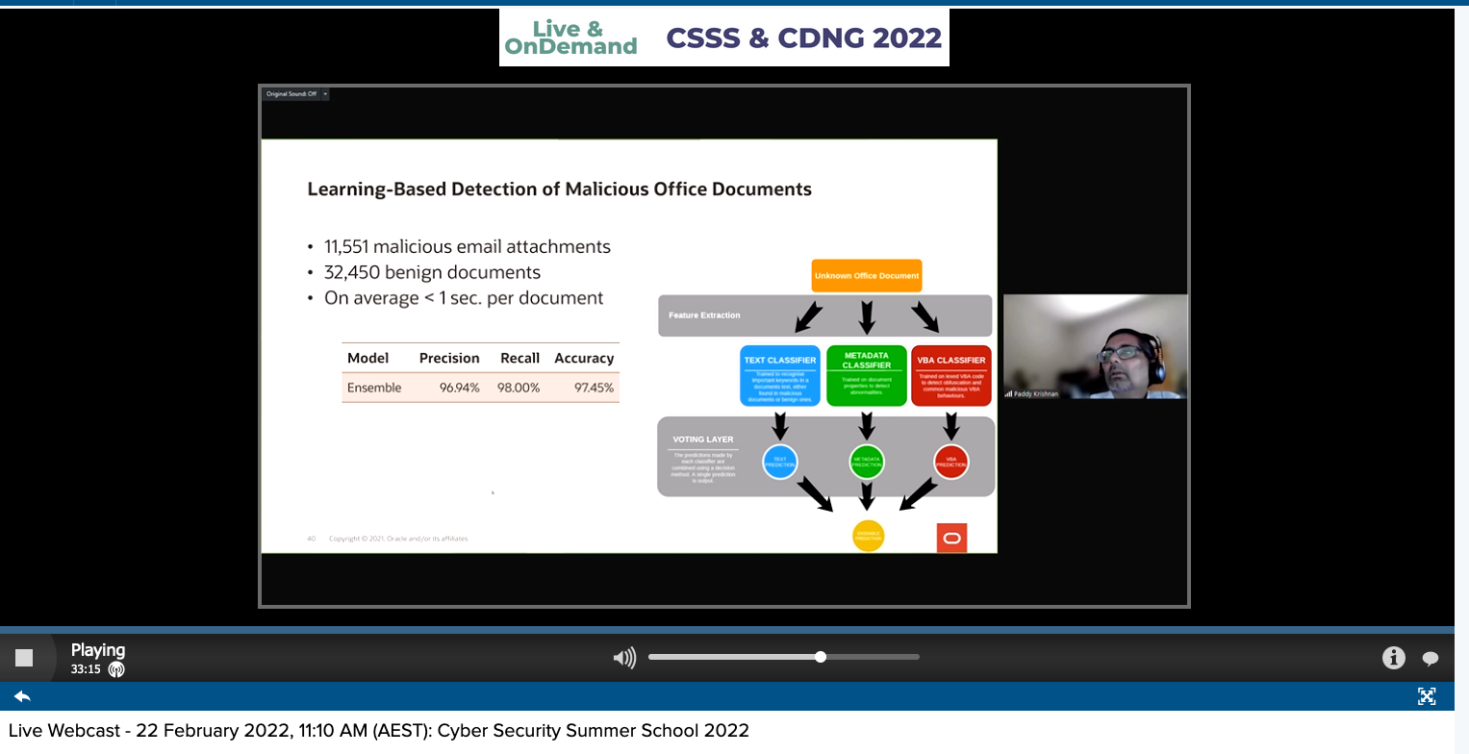The width and height of the screenshot is (1469, 754).
Task: Click the red Oracle logo on slide
Action: pos(951,538)
